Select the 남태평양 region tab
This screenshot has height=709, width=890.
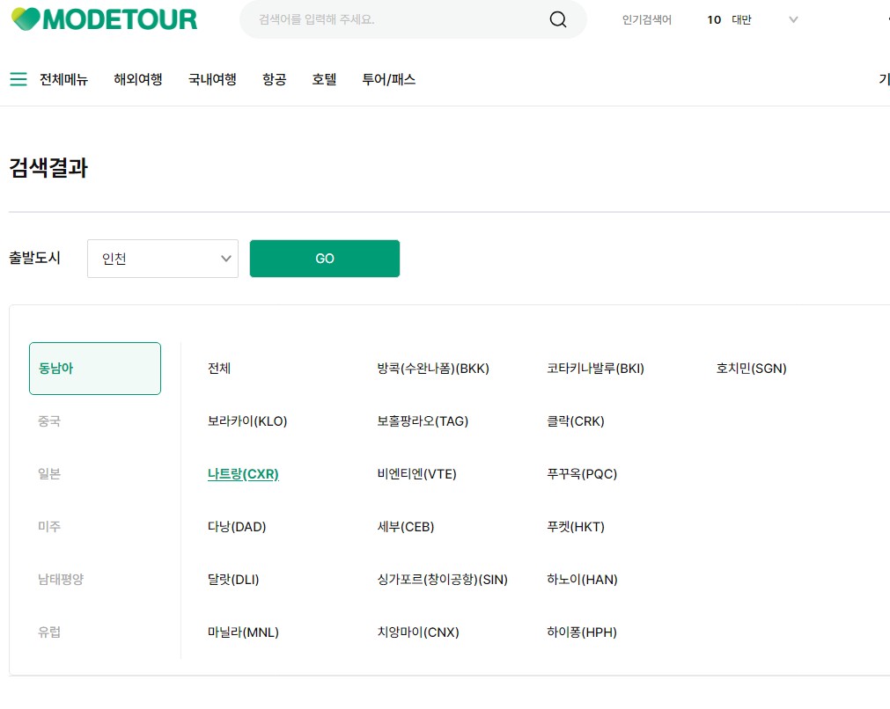pos(60,579)
